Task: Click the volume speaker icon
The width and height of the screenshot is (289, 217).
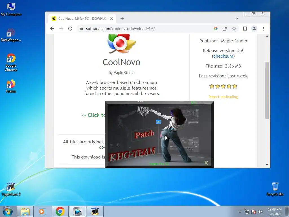Action: (260, 212)
